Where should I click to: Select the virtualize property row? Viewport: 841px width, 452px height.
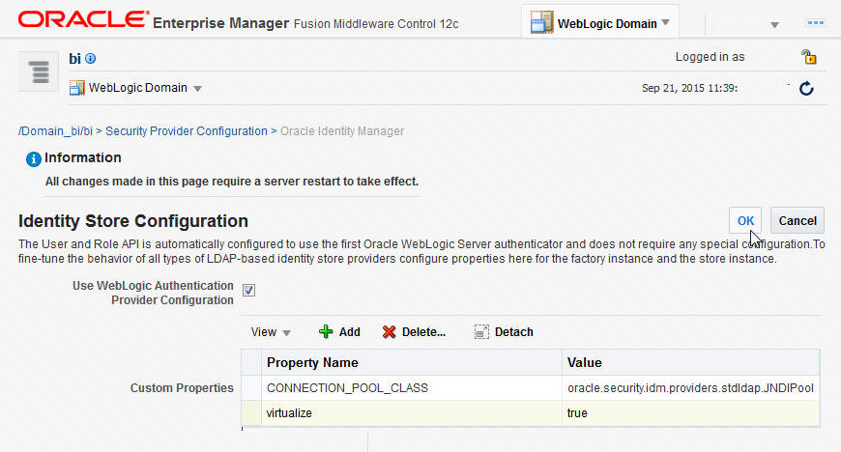click(x=531, y=413)
